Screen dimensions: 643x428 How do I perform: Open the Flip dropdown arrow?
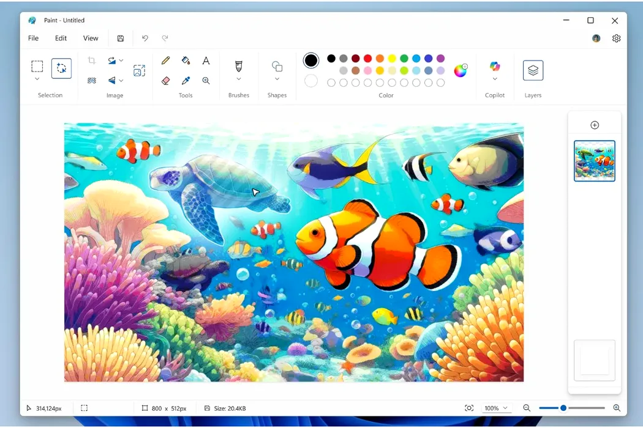[x=121, y=81]
